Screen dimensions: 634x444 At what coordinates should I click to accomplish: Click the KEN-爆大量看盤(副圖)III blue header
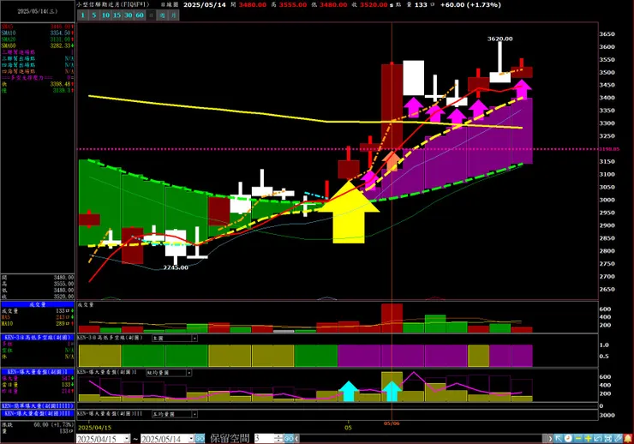(x=38, y=413)
